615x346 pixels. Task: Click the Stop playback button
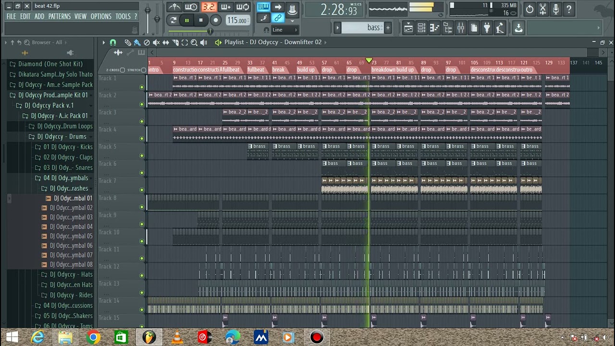tap(201, 20)
